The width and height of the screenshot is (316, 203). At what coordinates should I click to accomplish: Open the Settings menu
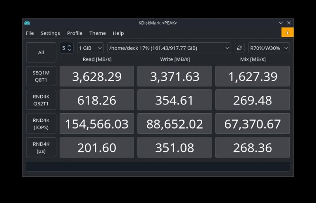coord(51,33)
